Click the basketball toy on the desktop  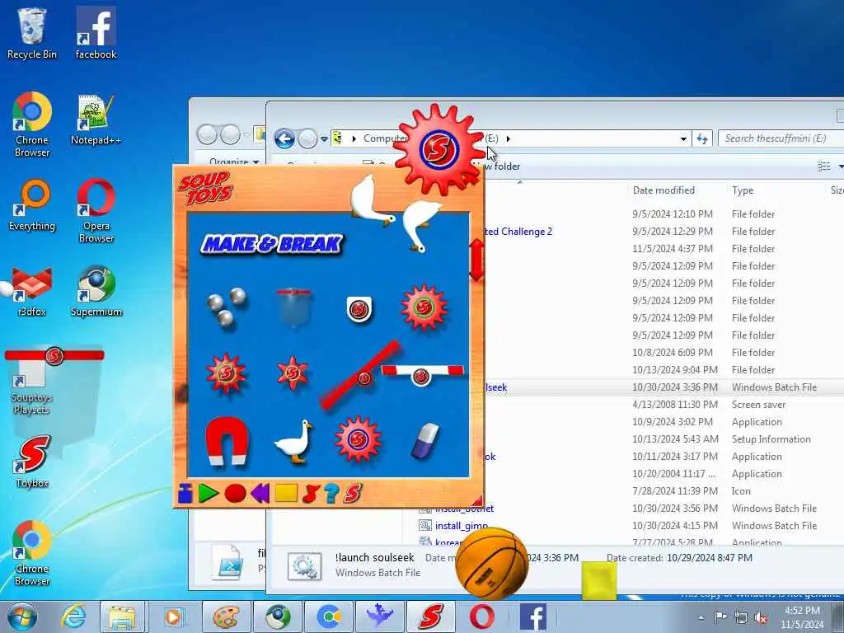[491, 563]
